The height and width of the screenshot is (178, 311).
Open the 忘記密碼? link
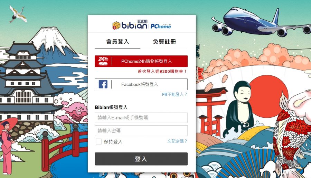click(177, 141)
